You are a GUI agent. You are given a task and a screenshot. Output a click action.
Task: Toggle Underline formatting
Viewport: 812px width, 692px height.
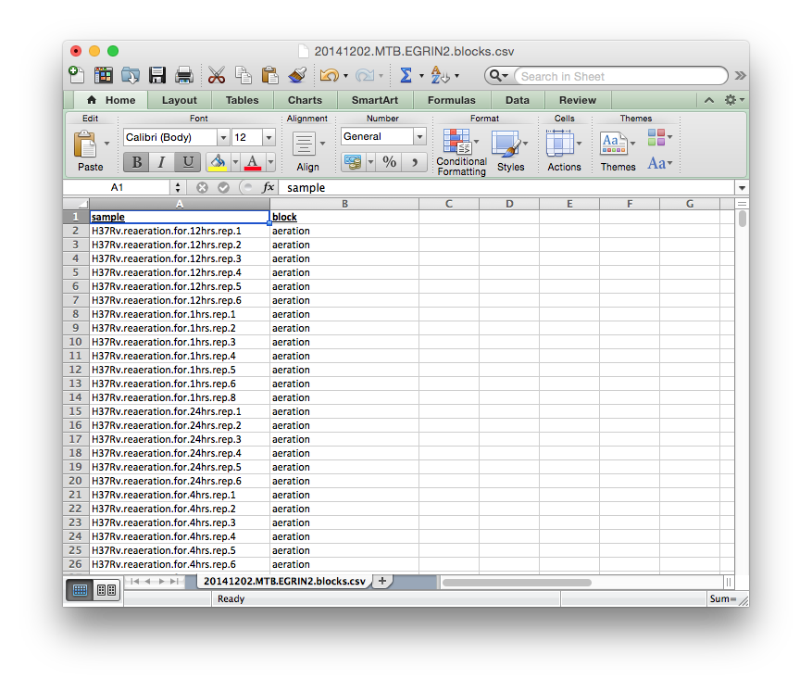click(x=188, y=162)
